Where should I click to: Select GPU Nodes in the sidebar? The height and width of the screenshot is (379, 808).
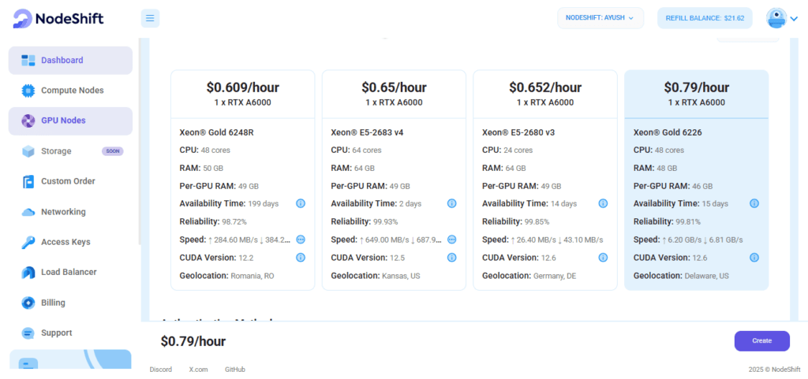tap(70, 121)
